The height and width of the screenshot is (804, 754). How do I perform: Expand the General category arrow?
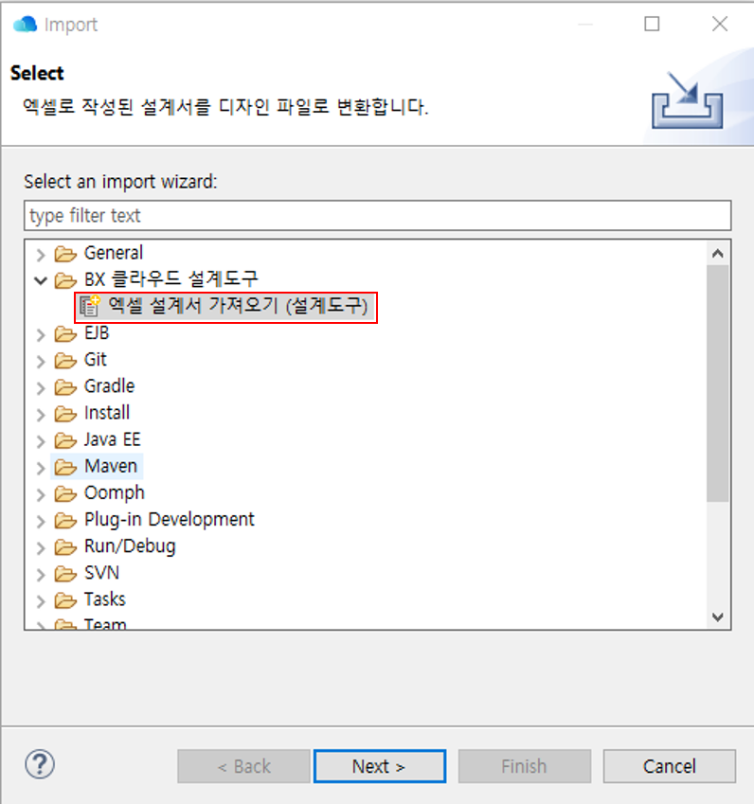pyautogui.click(x=41, y=254)
